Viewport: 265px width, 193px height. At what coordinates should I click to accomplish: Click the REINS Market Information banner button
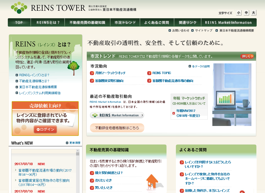tap(117, 115)
